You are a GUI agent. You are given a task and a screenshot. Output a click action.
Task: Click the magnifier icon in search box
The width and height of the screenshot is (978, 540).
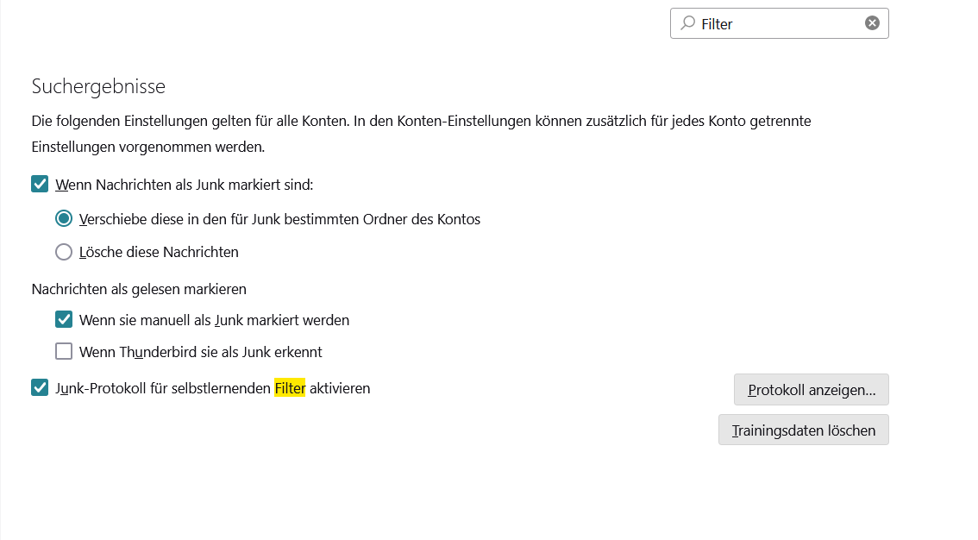tap(687, 23)
